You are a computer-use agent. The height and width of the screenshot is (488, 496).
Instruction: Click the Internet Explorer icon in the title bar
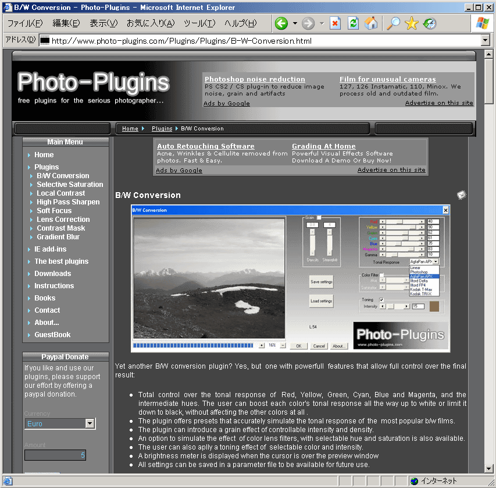(8, 7)
